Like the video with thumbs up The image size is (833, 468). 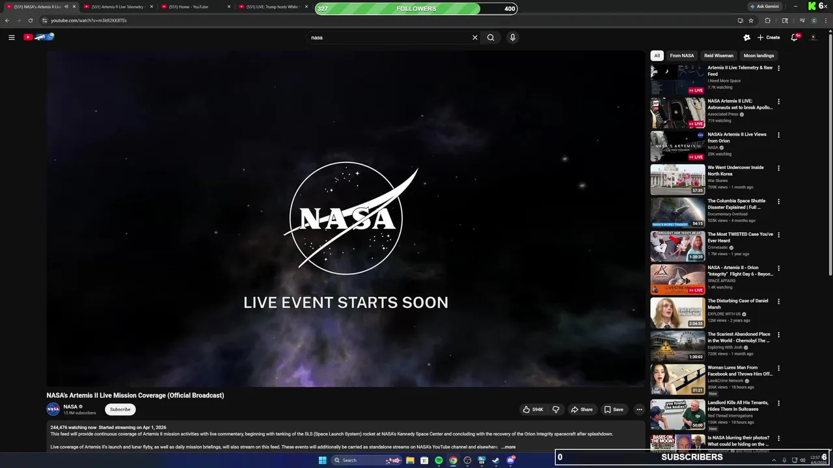[x=533, y=409]
